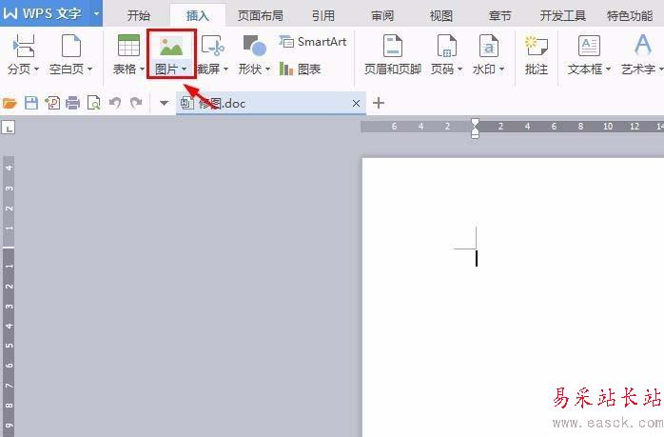Insert a blank page via 空白页 icon
Image resolution: width=664 pixels, height=437 pixels.
pyautogui.click(x=71, y=46)
